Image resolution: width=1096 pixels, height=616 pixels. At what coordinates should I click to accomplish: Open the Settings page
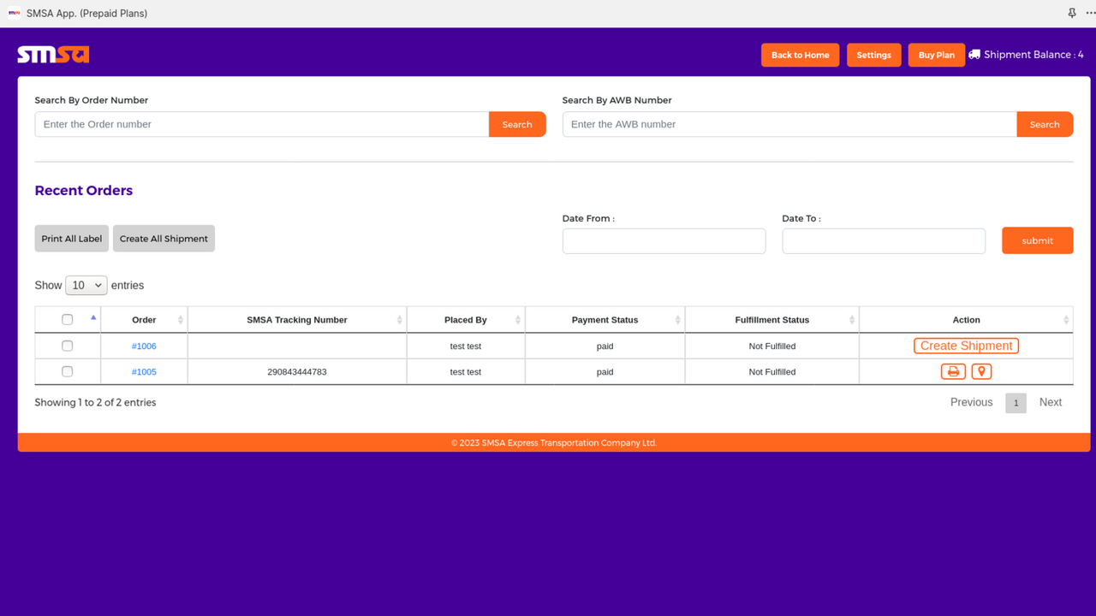[873, 55]
